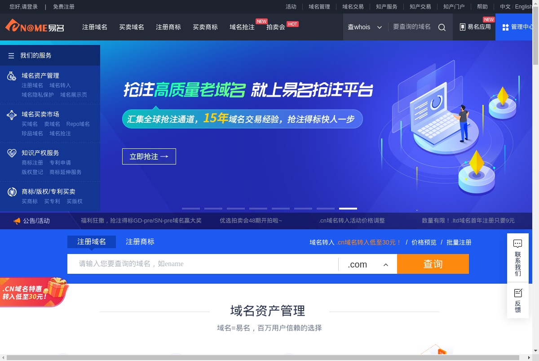Viewport: 539px width, 361px height.
Task: Open 买卖商标 in the main navigation
Action: pos(205,27)
